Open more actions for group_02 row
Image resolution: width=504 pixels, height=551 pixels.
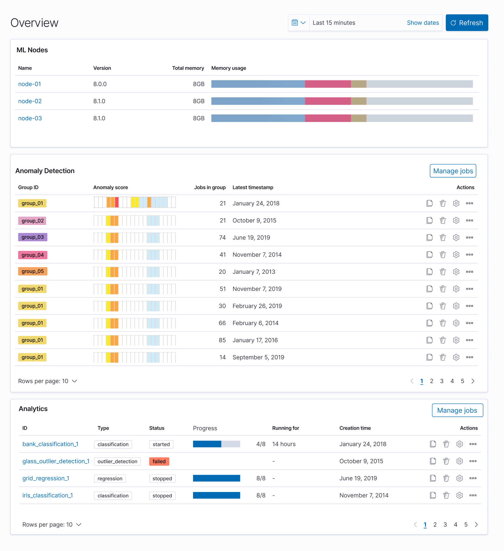[x=469, y=220]
